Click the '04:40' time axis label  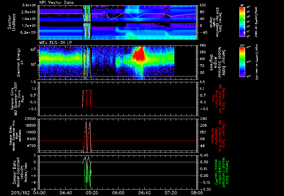click(65, 193)
